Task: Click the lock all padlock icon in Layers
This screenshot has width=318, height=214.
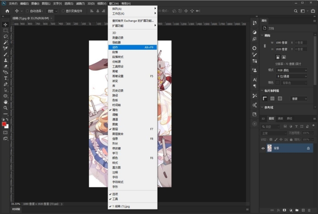Action: (291, 139)
